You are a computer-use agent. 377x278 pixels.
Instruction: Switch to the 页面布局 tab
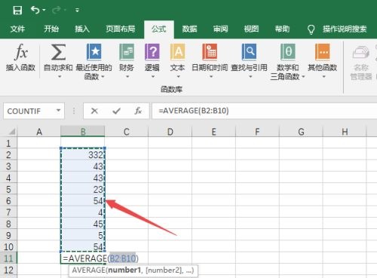(x=121, y=29)
